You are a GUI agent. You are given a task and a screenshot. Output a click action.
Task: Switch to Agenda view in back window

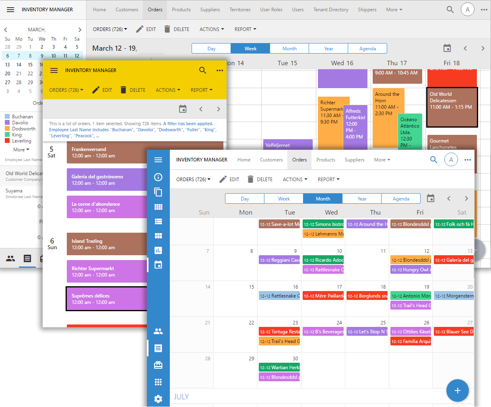coord(367,48)
